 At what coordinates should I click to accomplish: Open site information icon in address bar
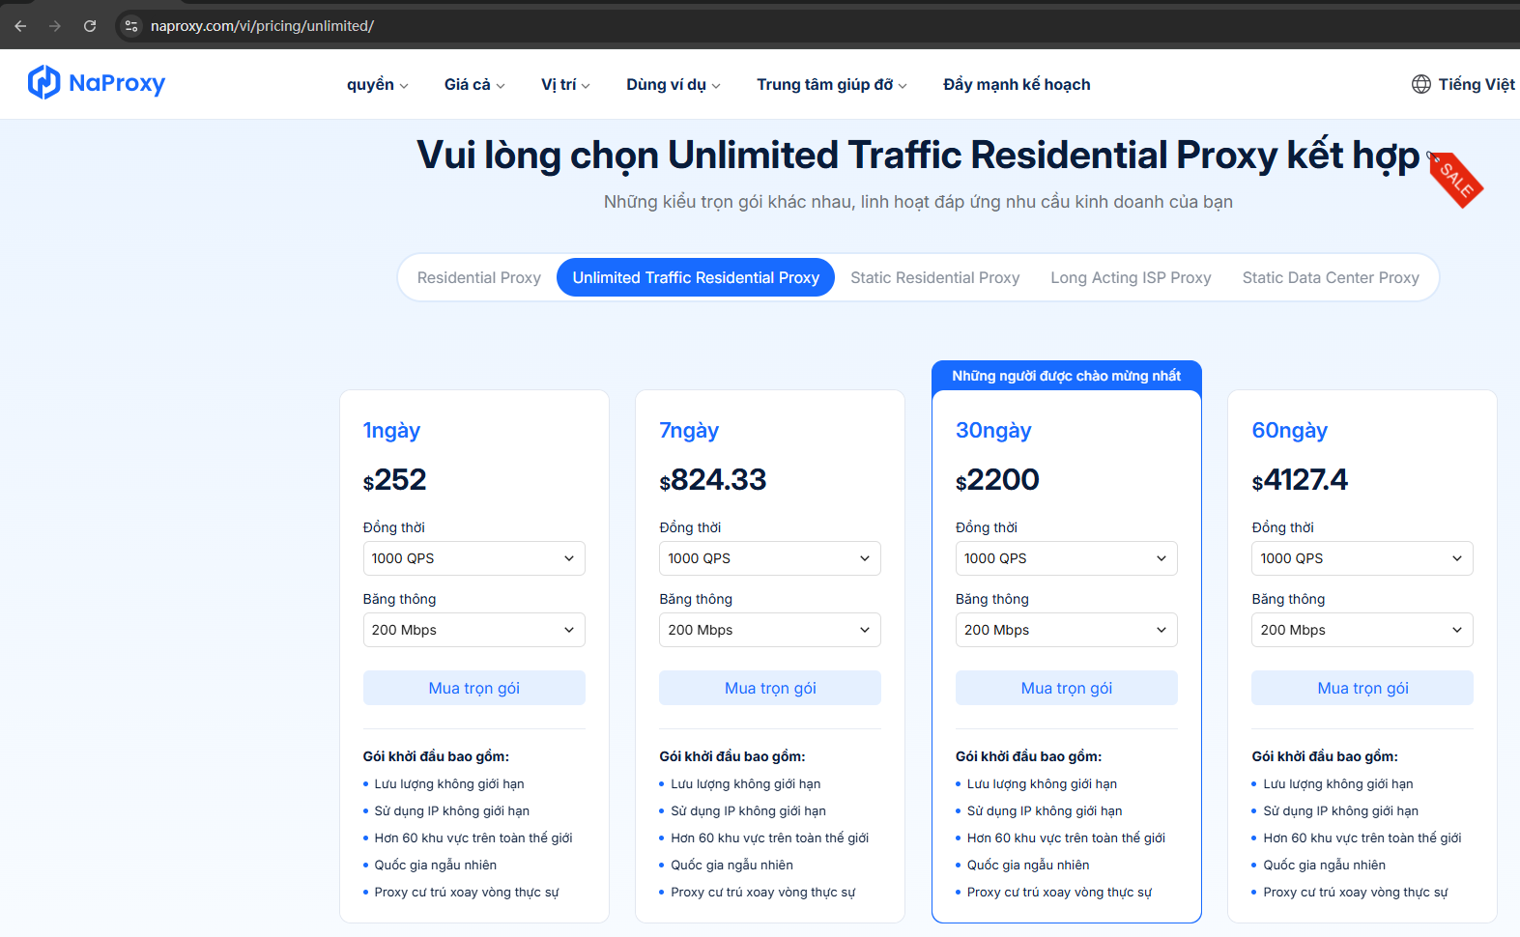pyautogui.click(x=131, y=26)
